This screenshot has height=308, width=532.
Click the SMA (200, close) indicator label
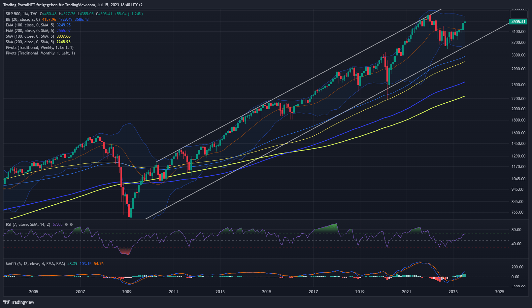click(30, 42)
